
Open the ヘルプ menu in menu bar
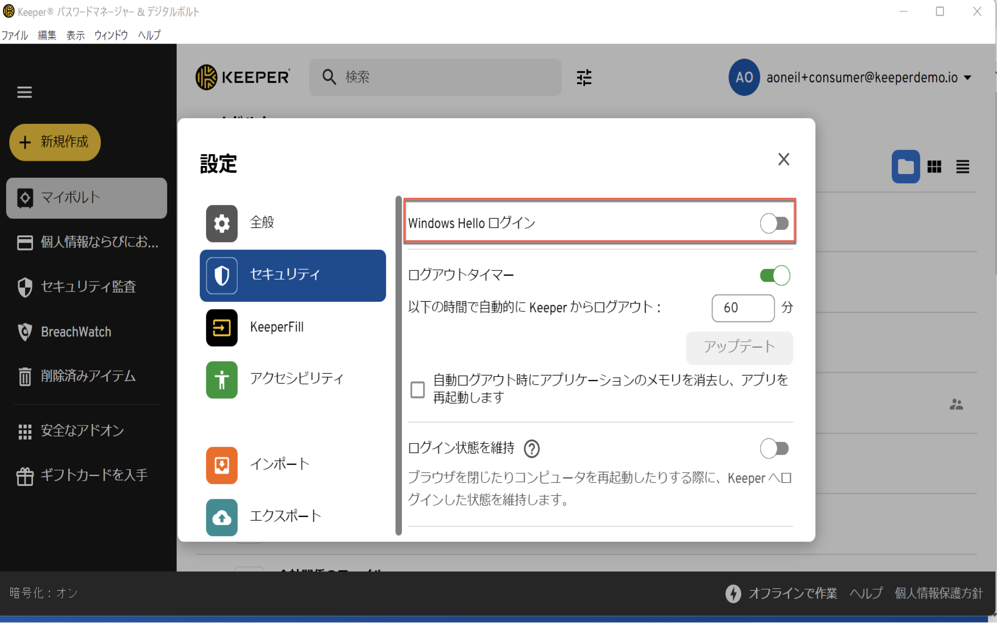click(x=149, y=35)
